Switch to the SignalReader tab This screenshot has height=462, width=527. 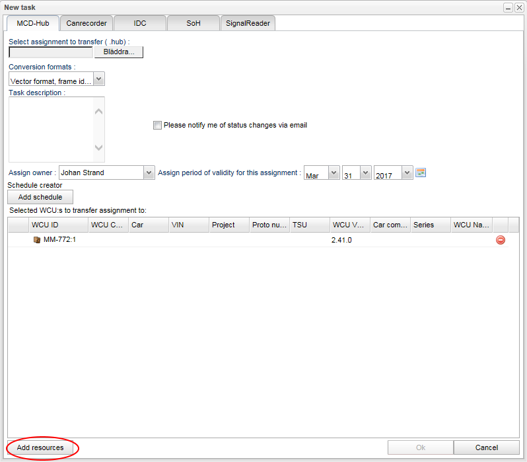click(248, 23)
